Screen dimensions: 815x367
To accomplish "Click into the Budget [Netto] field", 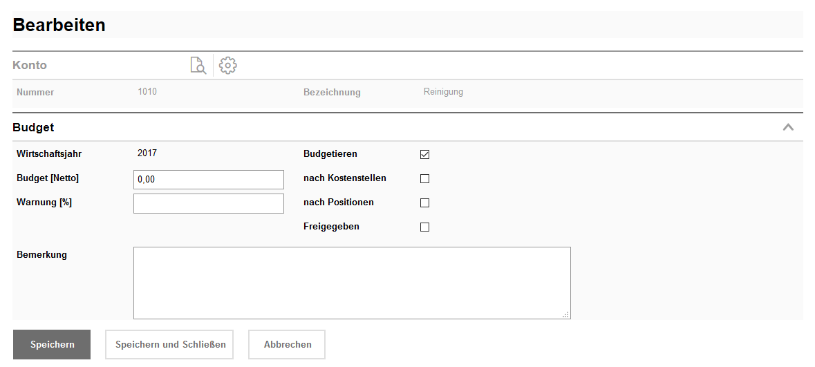I will coord(208,180).
